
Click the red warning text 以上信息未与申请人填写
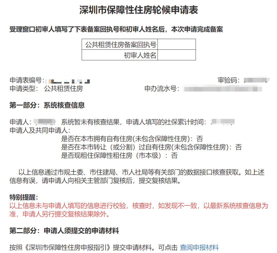coord(139,210)
